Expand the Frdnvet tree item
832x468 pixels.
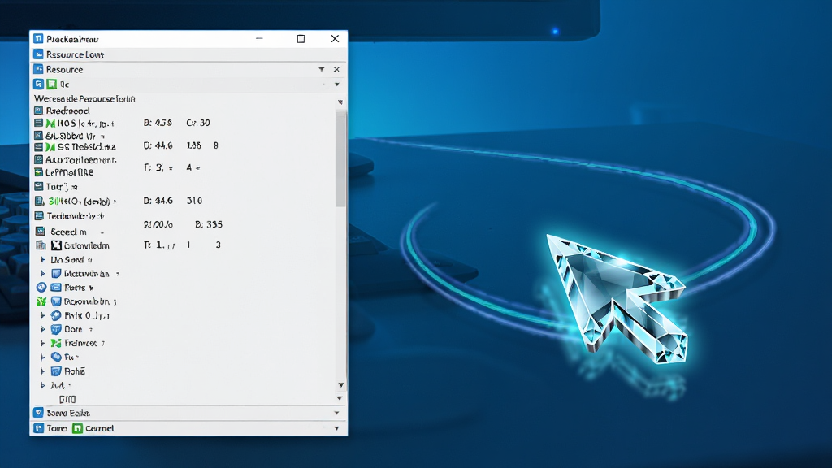click(x=42, y=343)
